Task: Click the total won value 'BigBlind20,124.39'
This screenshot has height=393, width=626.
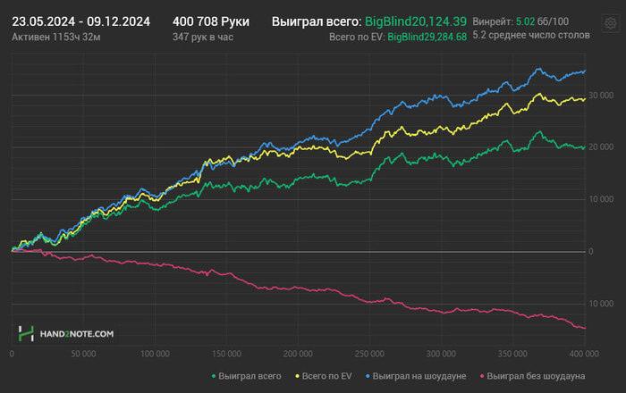Action: click(x=416, y=21)
